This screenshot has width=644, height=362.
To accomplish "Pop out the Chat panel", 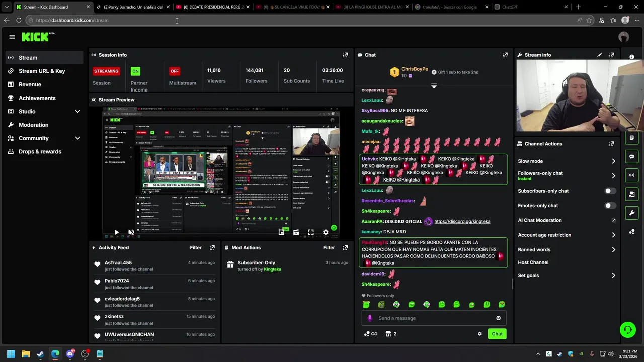I will point(505,55).
